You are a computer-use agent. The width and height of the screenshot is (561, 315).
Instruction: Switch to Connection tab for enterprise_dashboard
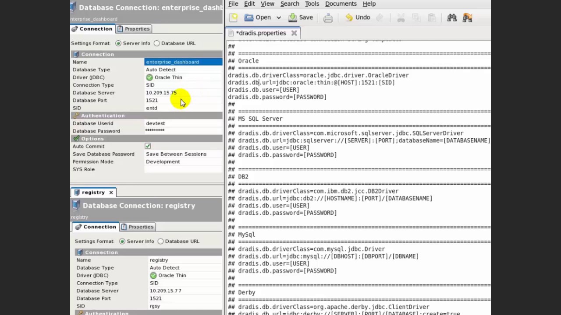click(92, 29)
